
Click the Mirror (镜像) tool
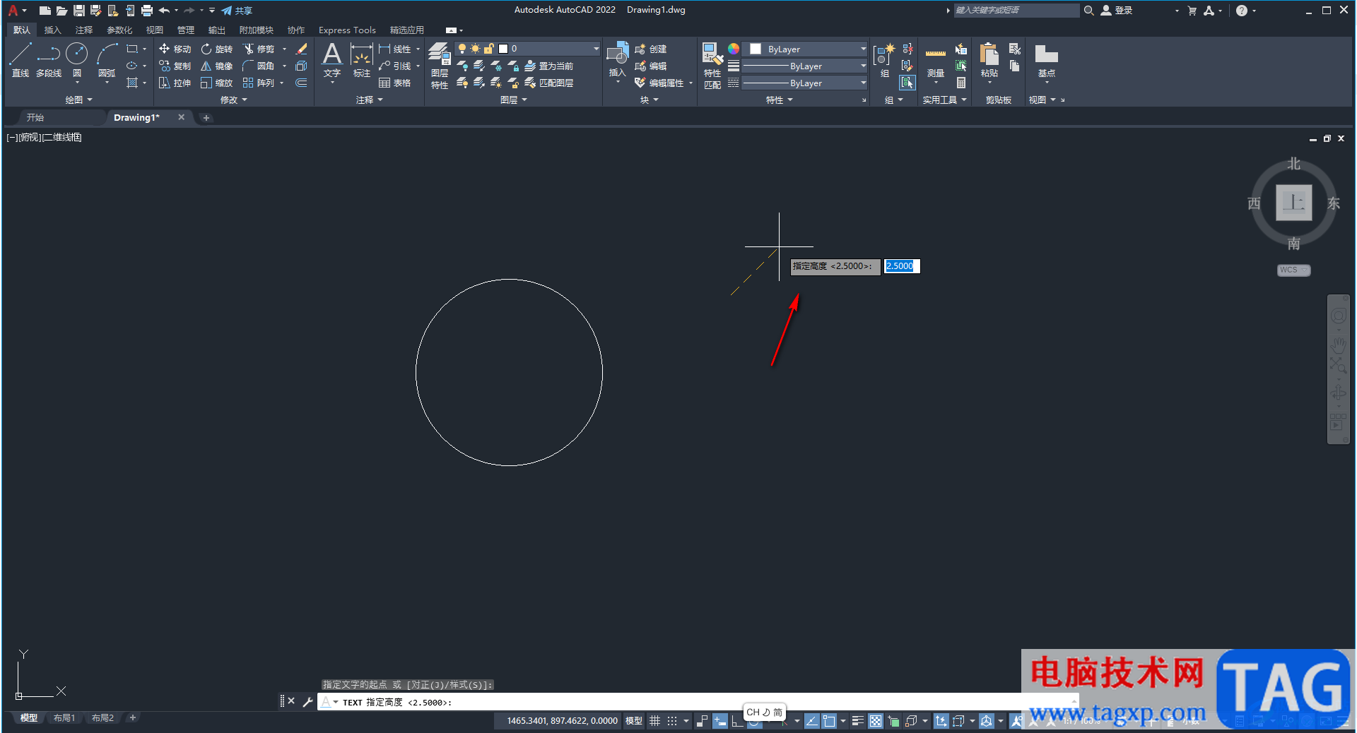pos(216,66)
